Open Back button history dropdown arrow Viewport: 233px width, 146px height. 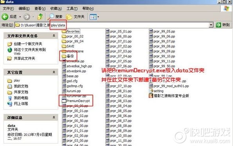coord(20,17)
